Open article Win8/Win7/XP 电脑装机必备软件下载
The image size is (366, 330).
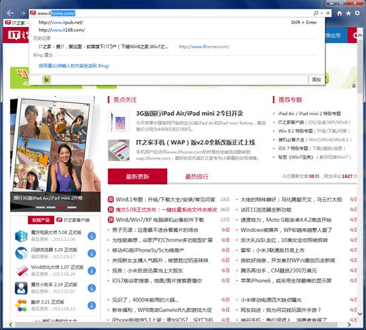[x=160, y=220]
